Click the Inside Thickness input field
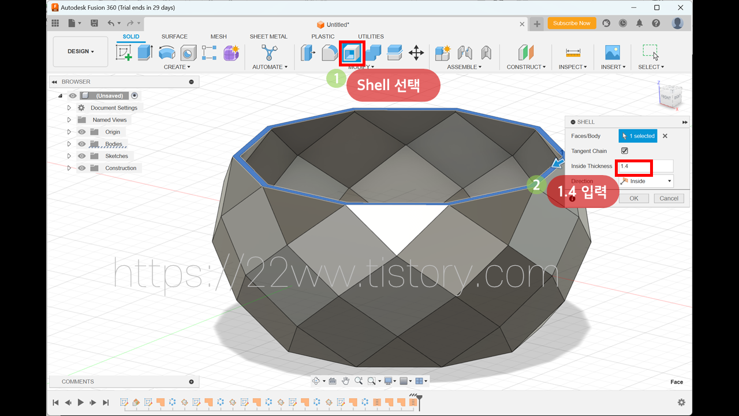 (645, 166)
